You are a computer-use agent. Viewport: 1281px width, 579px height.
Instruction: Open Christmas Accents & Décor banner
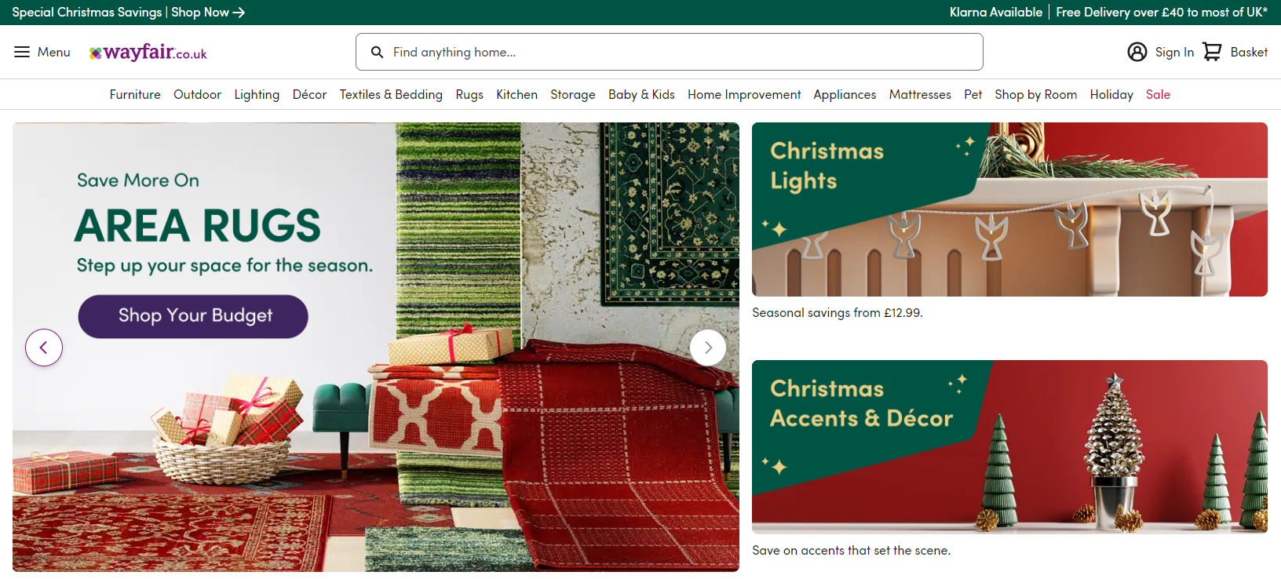pos(1009,447)
